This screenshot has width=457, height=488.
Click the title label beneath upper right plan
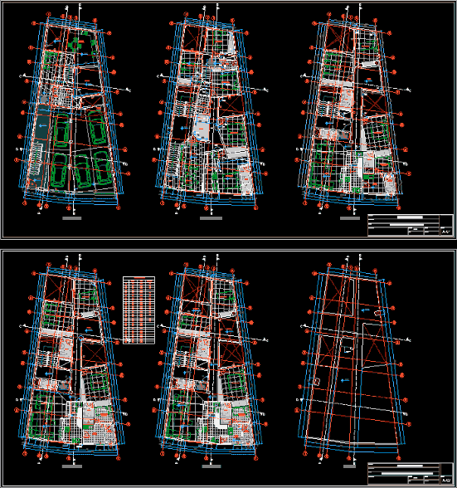click(x=350, y=218)
